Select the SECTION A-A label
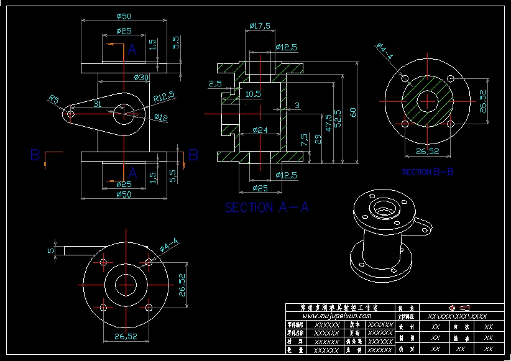511x361 pixels. pos(266,208)
